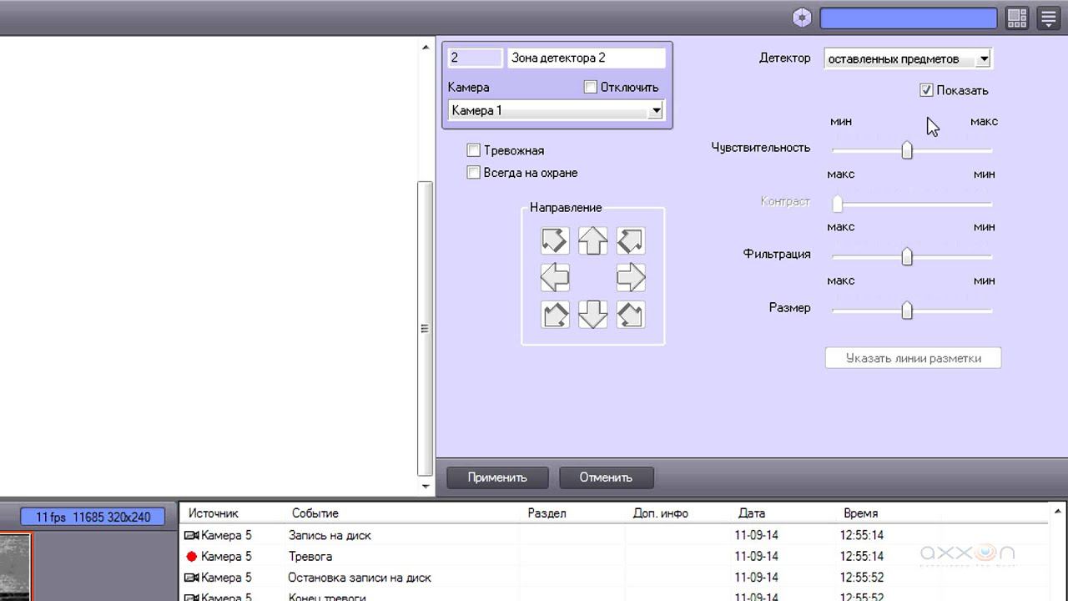The height and width of the screenshot is (601, 1068).
Task: Click the left panel scrollbar down arrow
Action: coord(426,486)
